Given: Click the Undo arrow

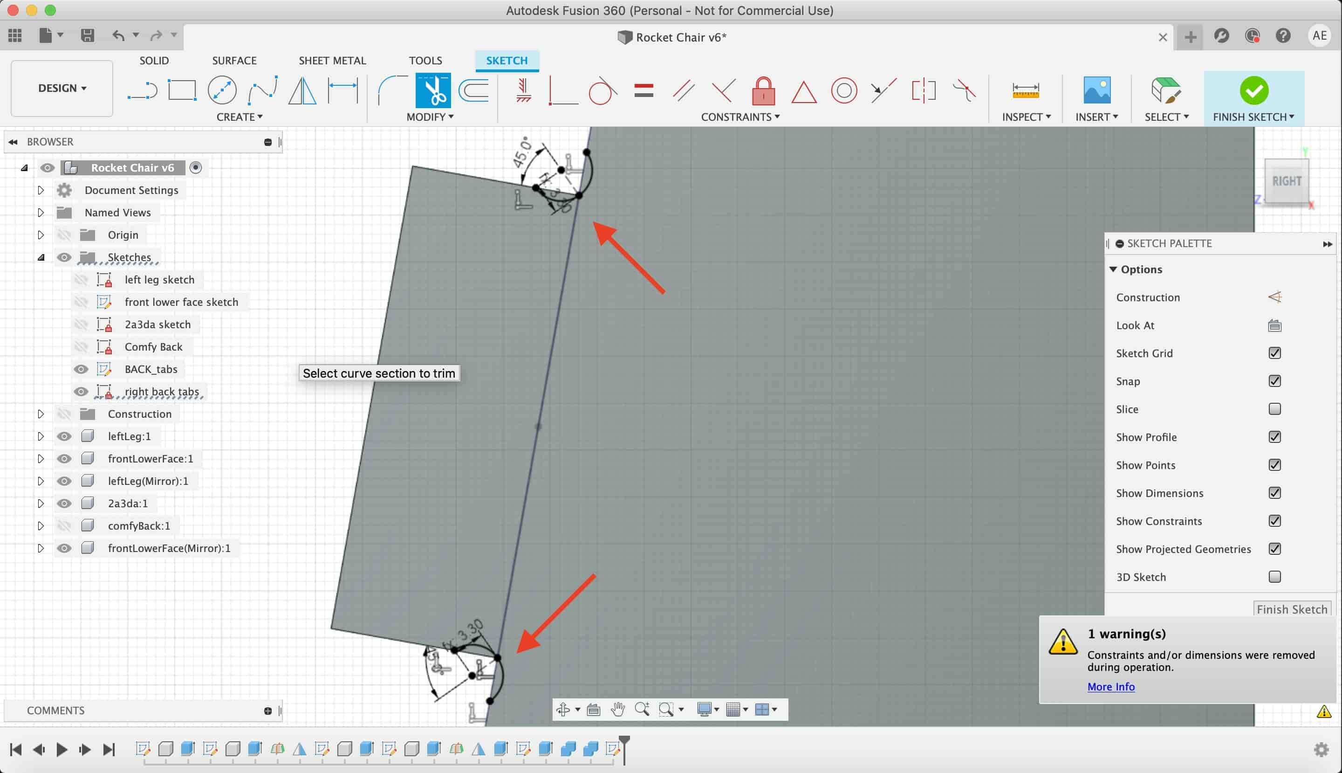Looking at the screenshot, I should (x=118, y=35).
